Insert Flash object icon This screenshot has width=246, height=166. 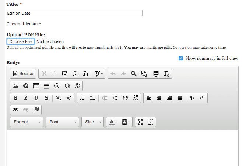point(26,86)
